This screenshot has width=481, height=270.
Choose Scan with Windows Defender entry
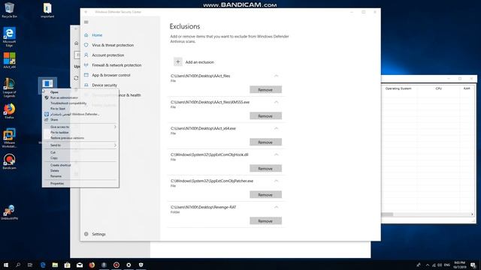pos(80,114)
